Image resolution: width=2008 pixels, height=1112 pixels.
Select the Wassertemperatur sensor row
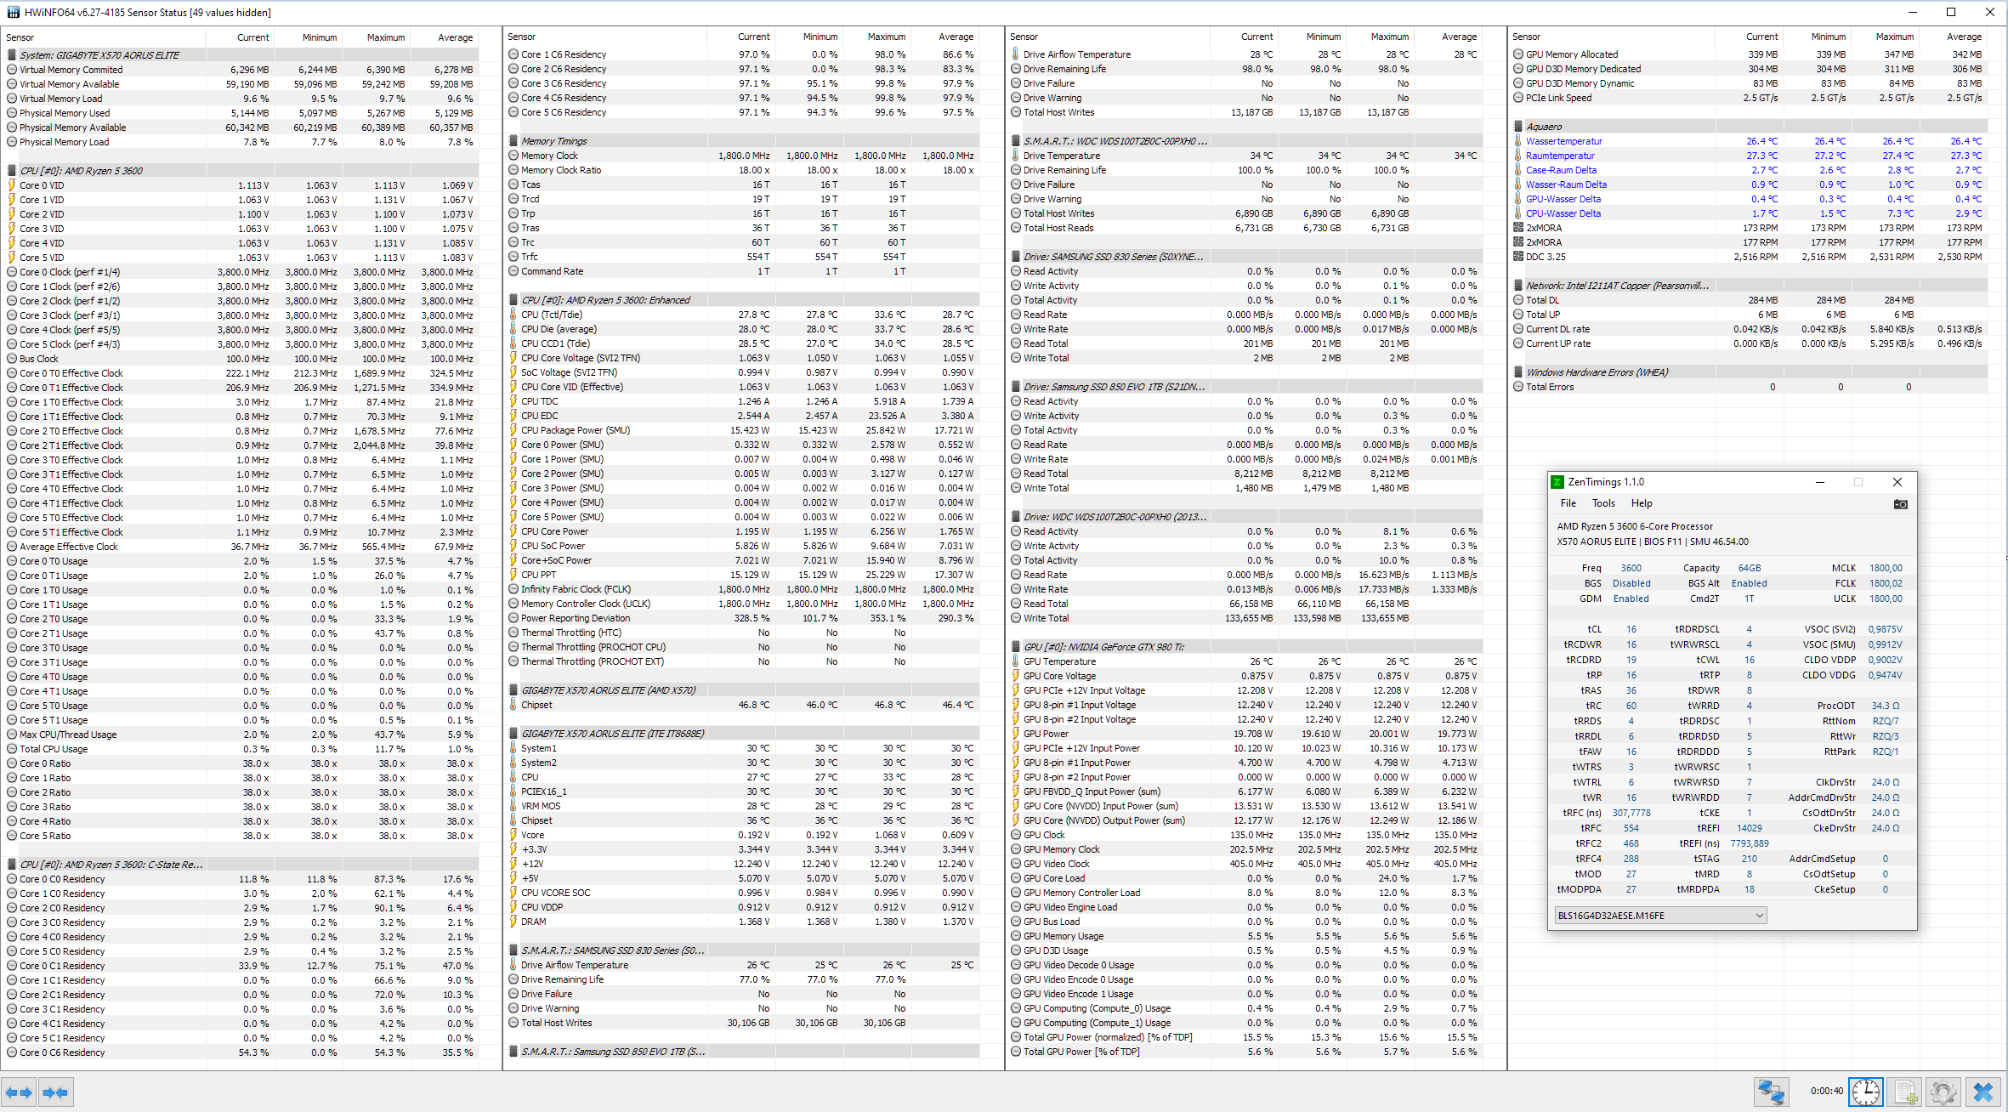point(1564,141)
